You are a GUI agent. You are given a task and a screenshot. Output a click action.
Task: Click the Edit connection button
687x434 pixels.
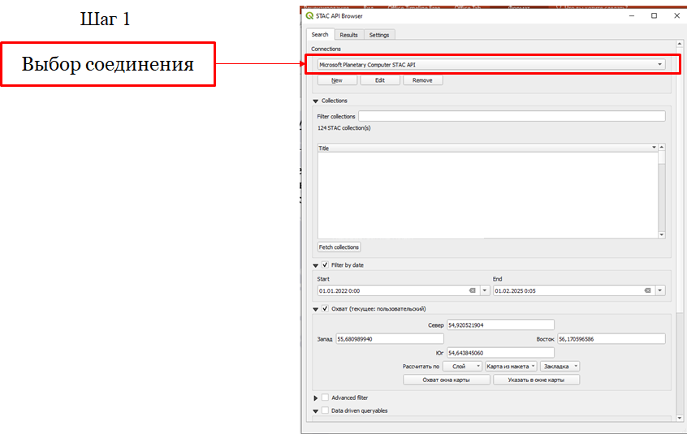[x=380, y=80]
